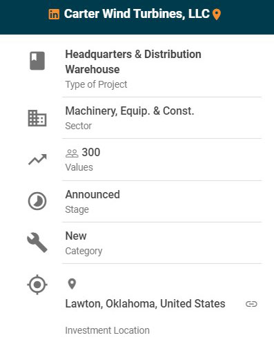Image resolution: width=274 pixels, height=351 pixels.
Task: Click the wrench icon next to Category
Action: (x=37, y=243)
